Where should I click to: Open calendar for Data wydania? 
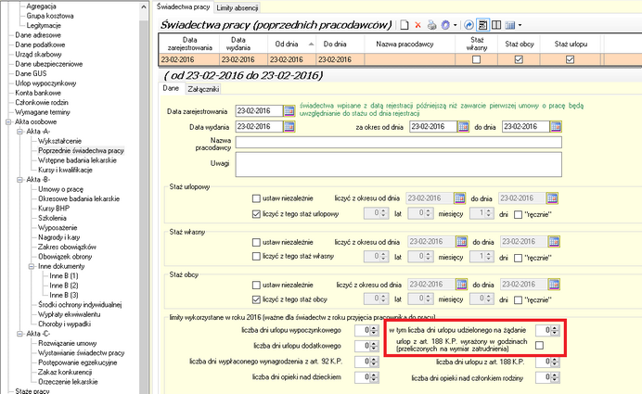289,126
